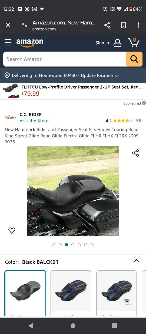Open the Amazon hamburger menu
The width and height of the screenshot is (146, 334).
pos(8,43)
